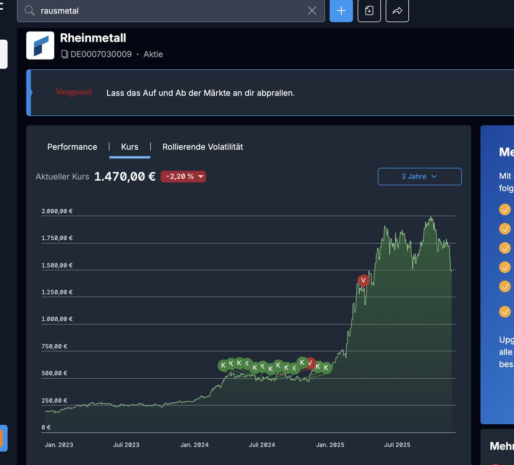The height and width of the screenshot is (465, 514).
Task: Switch to the Performance tab
Action: (72, 147)
